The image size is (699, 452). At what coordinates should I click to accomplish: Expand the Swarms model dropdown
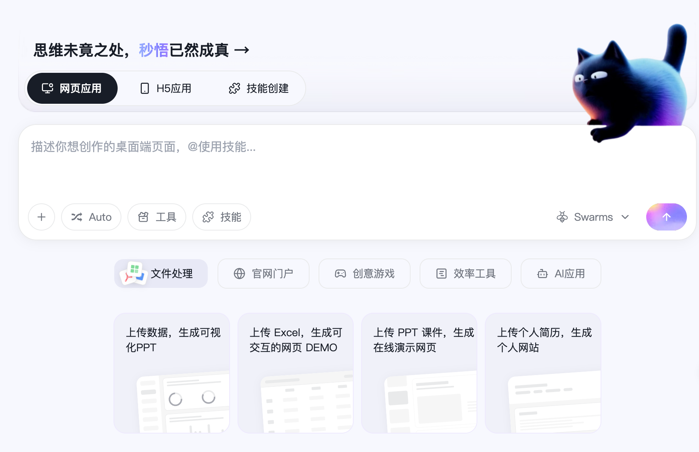[625, 217]
